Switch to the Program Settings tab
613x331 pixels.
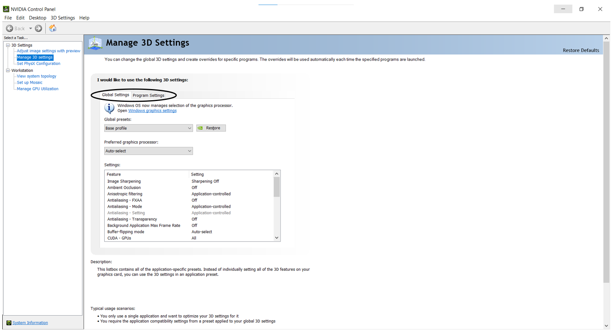coord(148,96)
